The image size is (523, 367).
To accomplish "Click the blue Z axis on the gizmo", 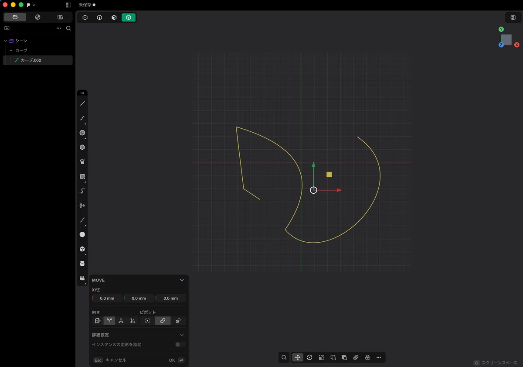I will pos(501,45).
